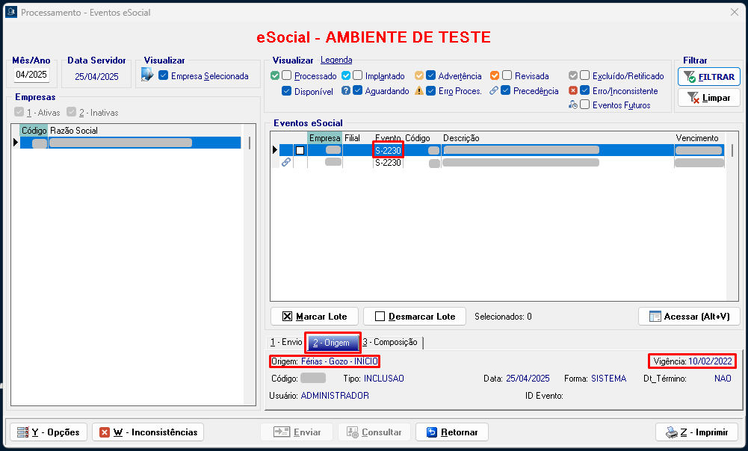Click the chain-link icon in second event row

coord(285,162)
